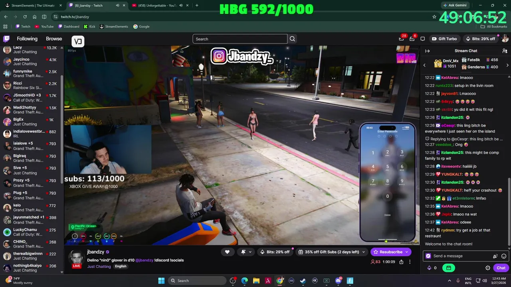Open the Steam taskbar icon
The width and height of the screenshot is (511, 287).
pyautogui.click(x=303, y=281)
